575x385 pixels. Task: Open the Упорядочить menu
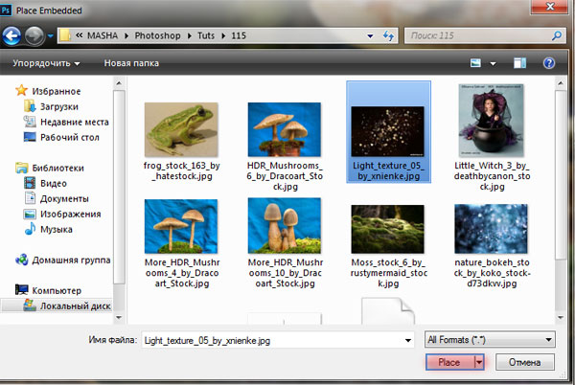(46, 63)
